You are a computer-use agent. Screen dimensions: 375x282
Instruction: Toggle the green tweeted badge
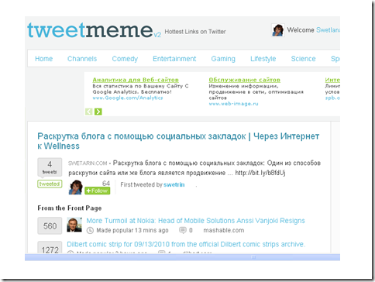pyautogui.click(x=50, y=184)
